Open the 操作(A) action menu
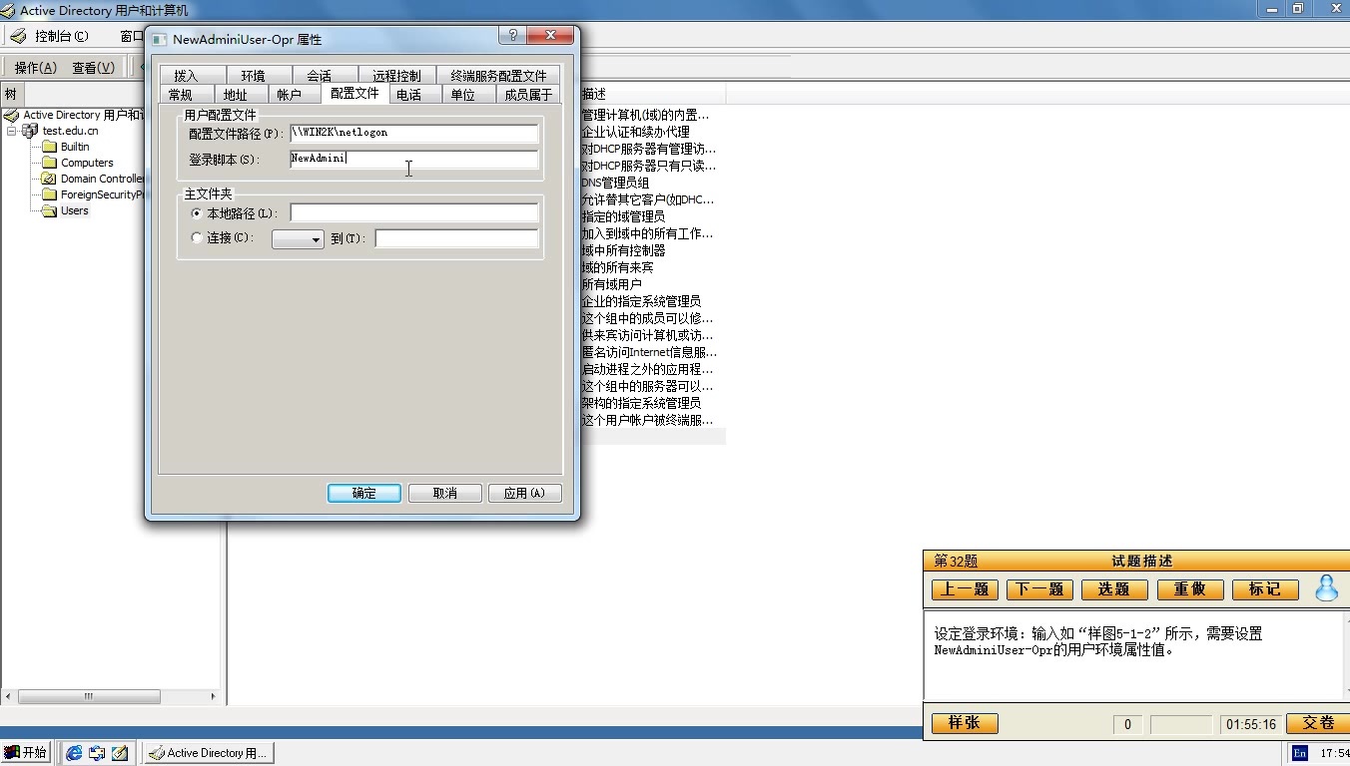This screenshot has height=766, width=1350. coord(35,68)
